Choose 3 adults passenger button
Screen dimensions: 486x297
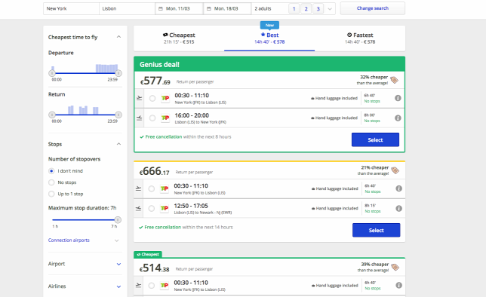[x=318, y=9]
